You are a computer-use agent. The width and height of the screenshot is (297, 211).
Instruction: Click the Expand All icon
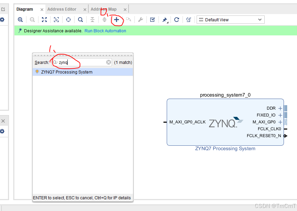[x=104, y=20]
